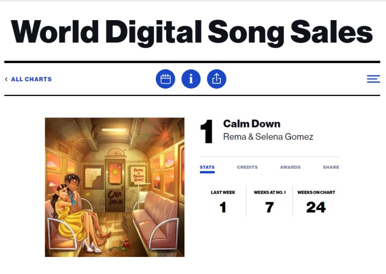Click the weeks on chart value 24
Viewport: 386px width, 274px height.
click(x=316, y=207)
